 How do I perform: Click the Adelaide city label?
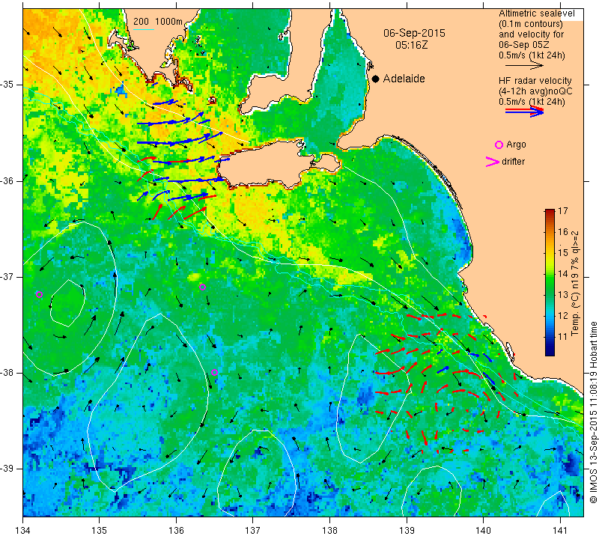[404, 79]
